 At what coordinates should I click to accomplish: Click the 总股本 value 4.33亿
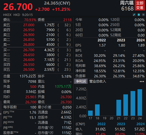tap(66, 118)
